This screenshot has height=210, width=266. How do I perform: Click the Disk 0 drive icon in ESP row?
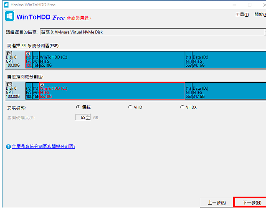[x=10, y=53]
